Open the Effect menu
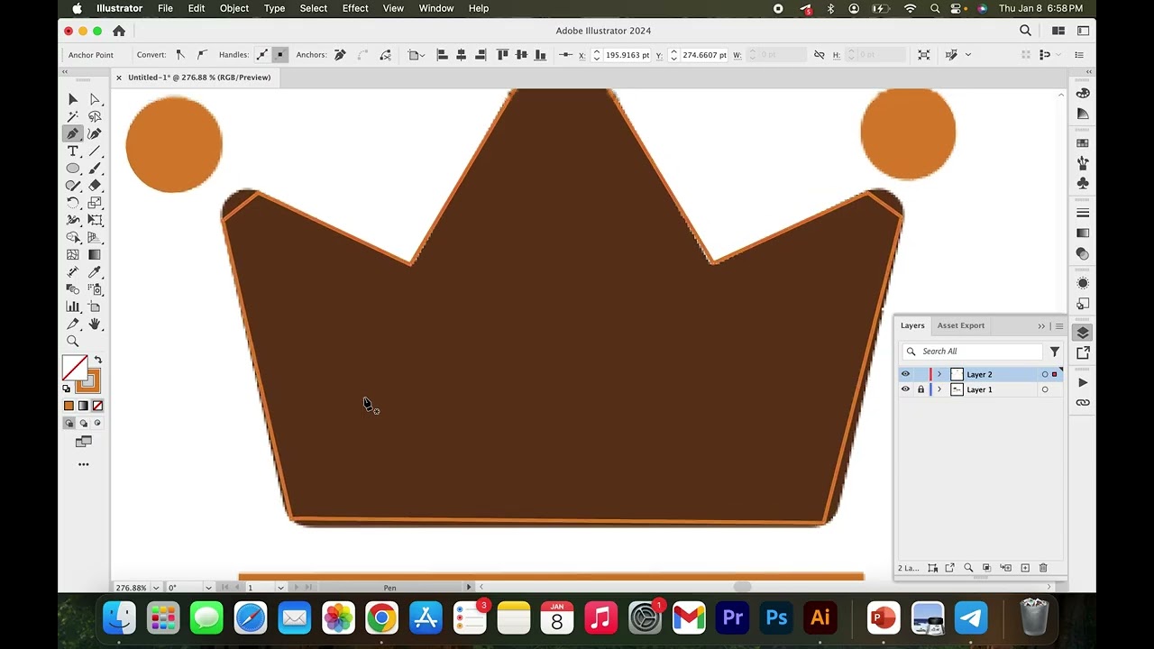The width and height of the screenshot is (1154, 649). point(355,8)
